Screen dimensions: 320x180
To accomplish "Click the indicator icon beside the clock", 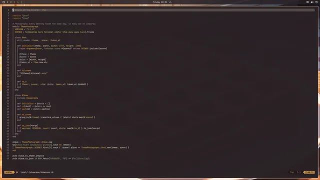I will (x=170, y=2).
